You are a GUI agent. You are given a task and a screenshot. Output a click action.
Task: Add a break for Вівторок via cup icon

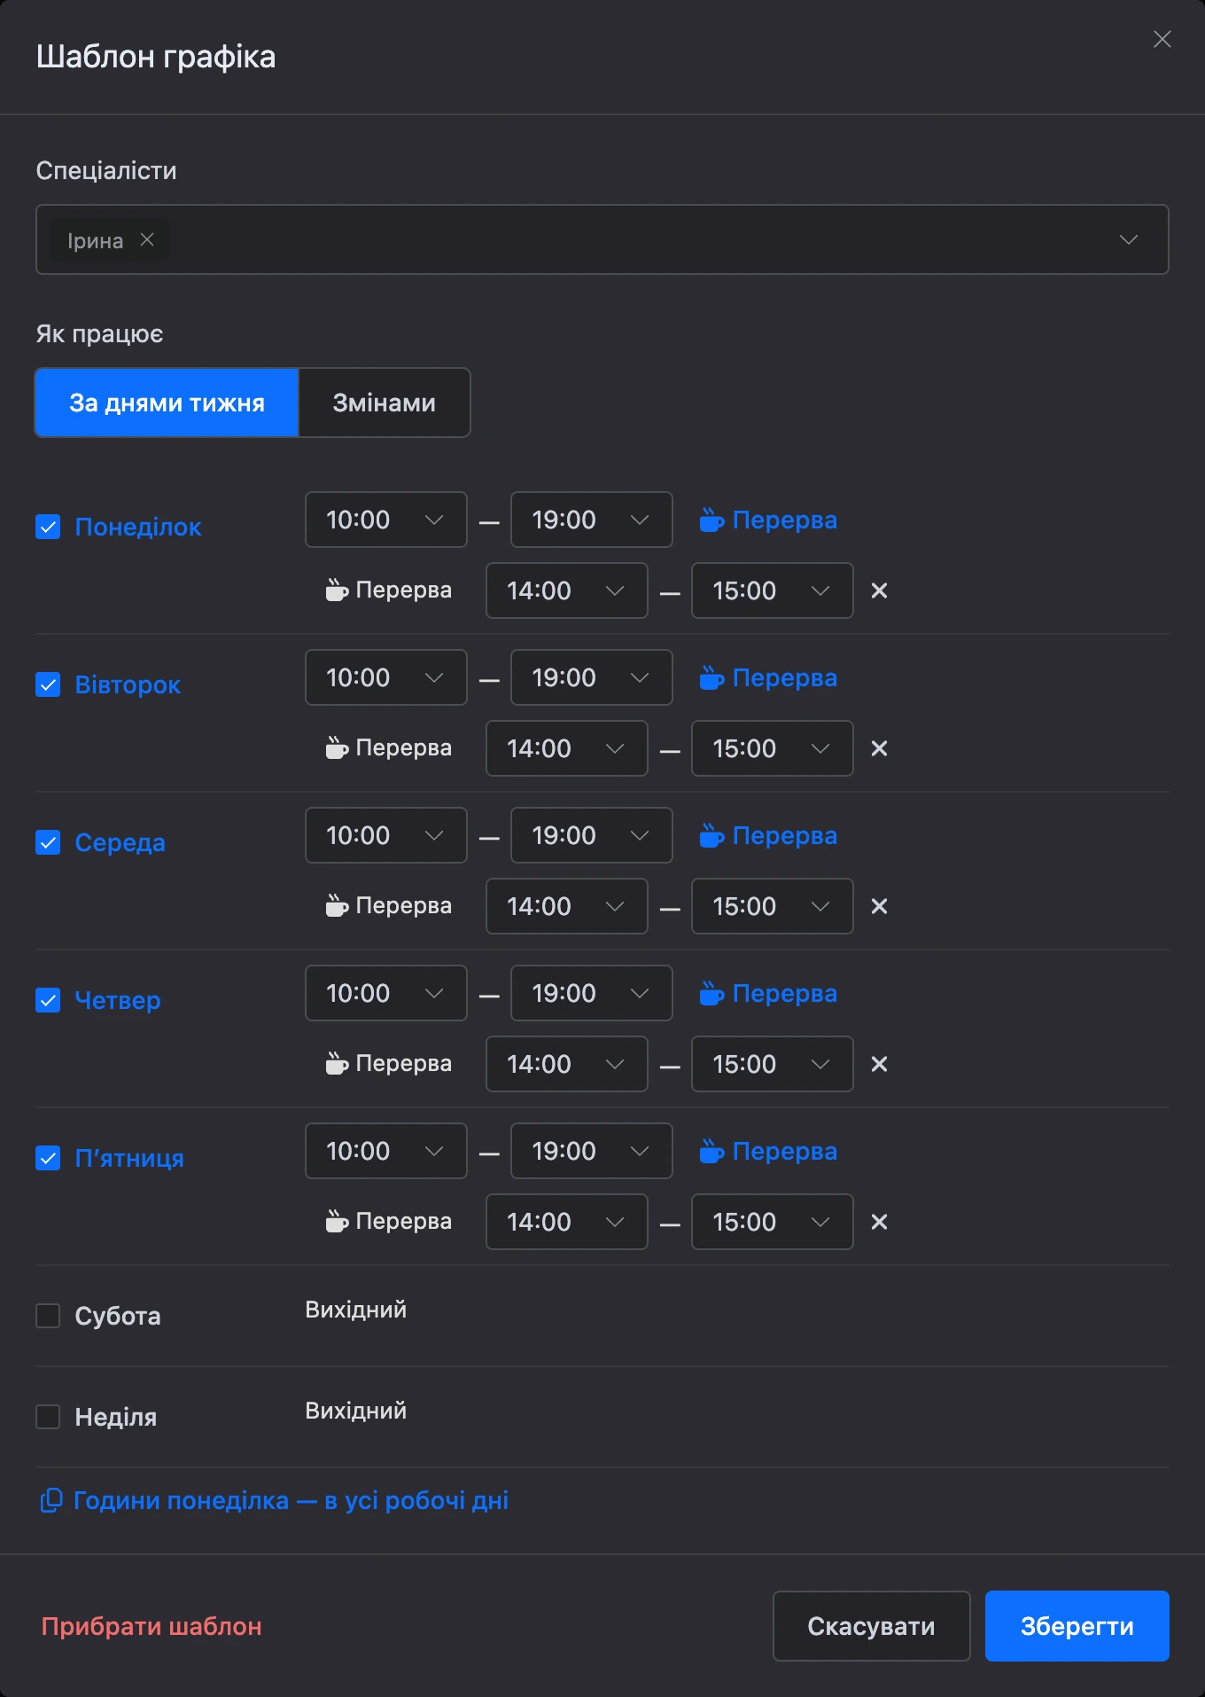(711, 677)
